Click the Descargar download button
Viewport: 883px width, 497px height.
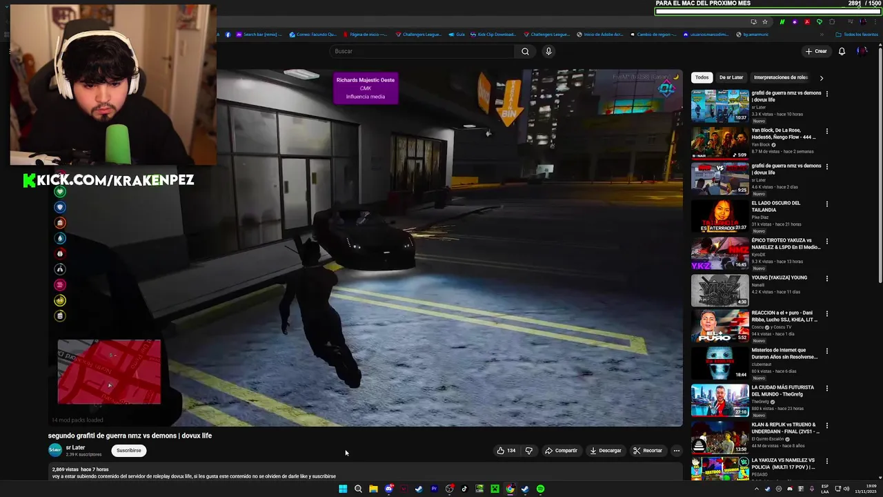(x=605, y=451)
